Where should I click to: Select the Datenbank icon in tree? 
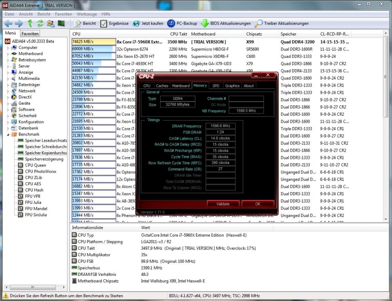coord(14,128)
